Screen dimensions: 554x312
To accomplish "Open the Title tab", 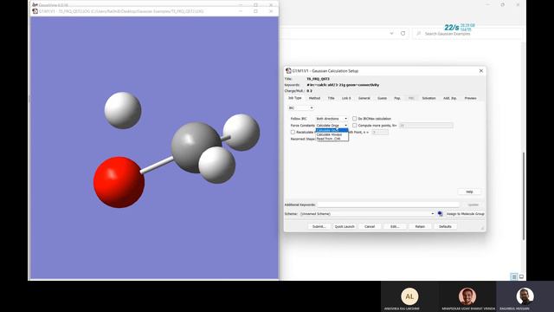I will [331, 98].
